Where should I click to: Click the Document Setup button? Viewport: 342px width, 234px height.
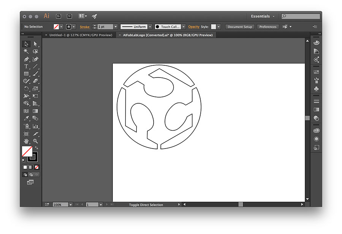point(240,27)
